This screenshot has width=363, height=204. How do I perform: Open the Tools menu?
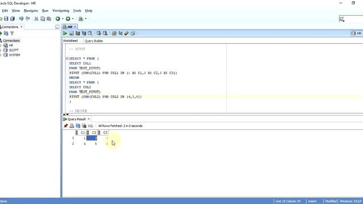pos(77,11)
